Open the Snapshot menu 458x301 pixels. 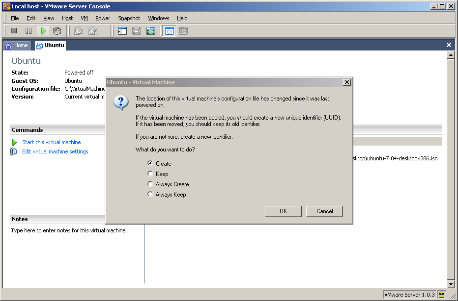pyautogui.click(x=129, y=18)
